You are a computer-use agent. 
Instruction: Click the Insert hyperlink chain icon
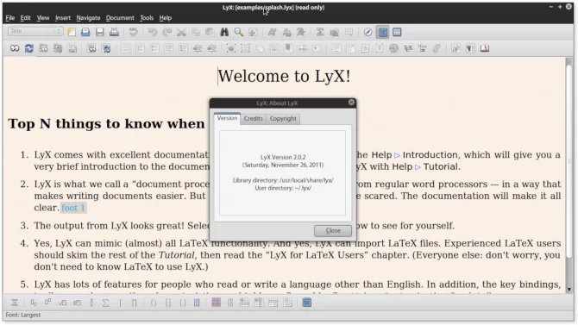(437, 48)
